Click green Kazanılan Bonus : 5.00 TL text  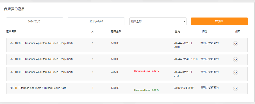pos(147,90)
